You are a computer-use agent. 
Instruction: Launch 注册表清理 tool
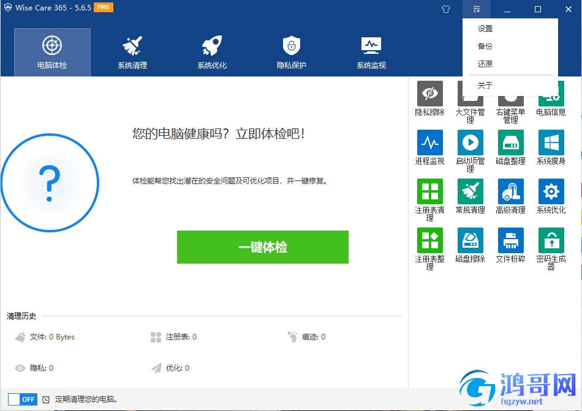[x=430, y=200]
